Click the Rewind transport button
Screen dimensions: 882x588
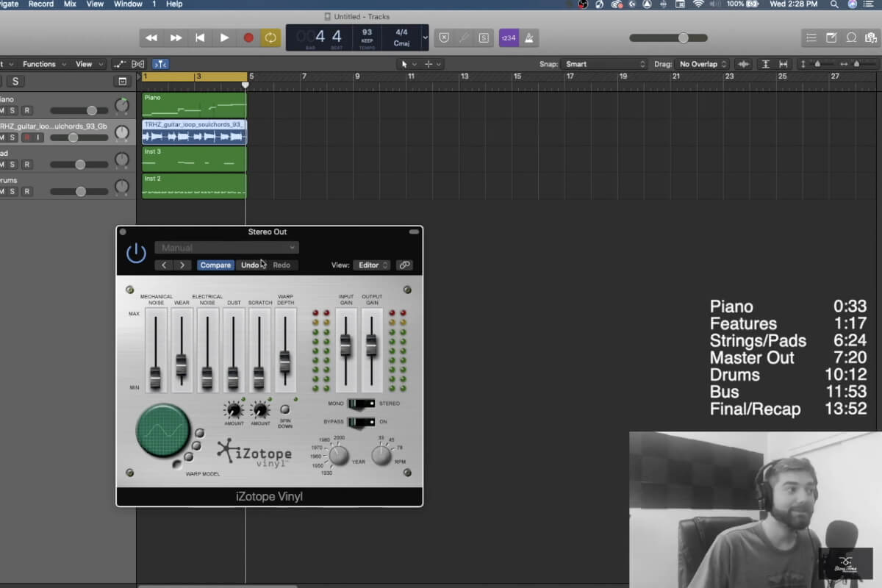151,37
